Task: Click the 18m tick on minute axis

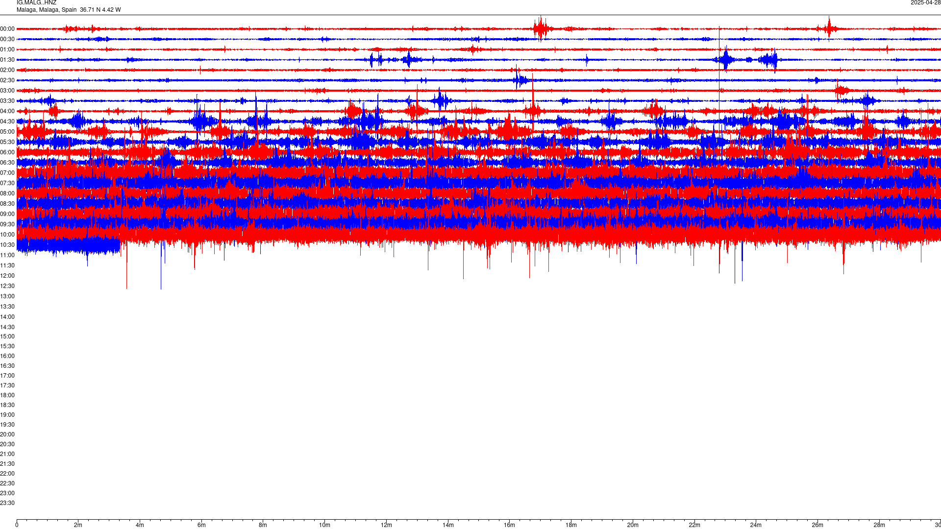Action: click(571, 525)
